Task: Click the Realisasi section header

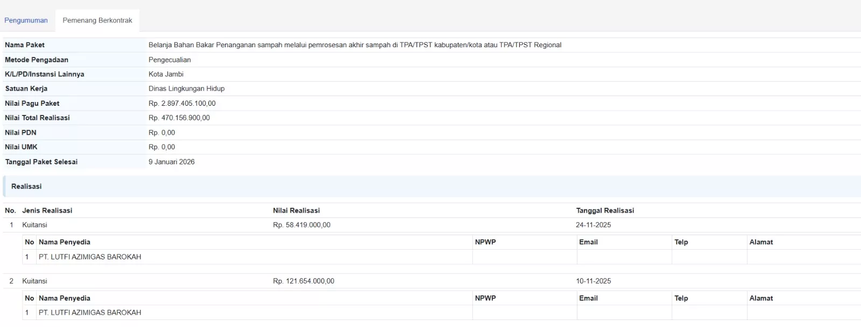Action: [26, 186]
